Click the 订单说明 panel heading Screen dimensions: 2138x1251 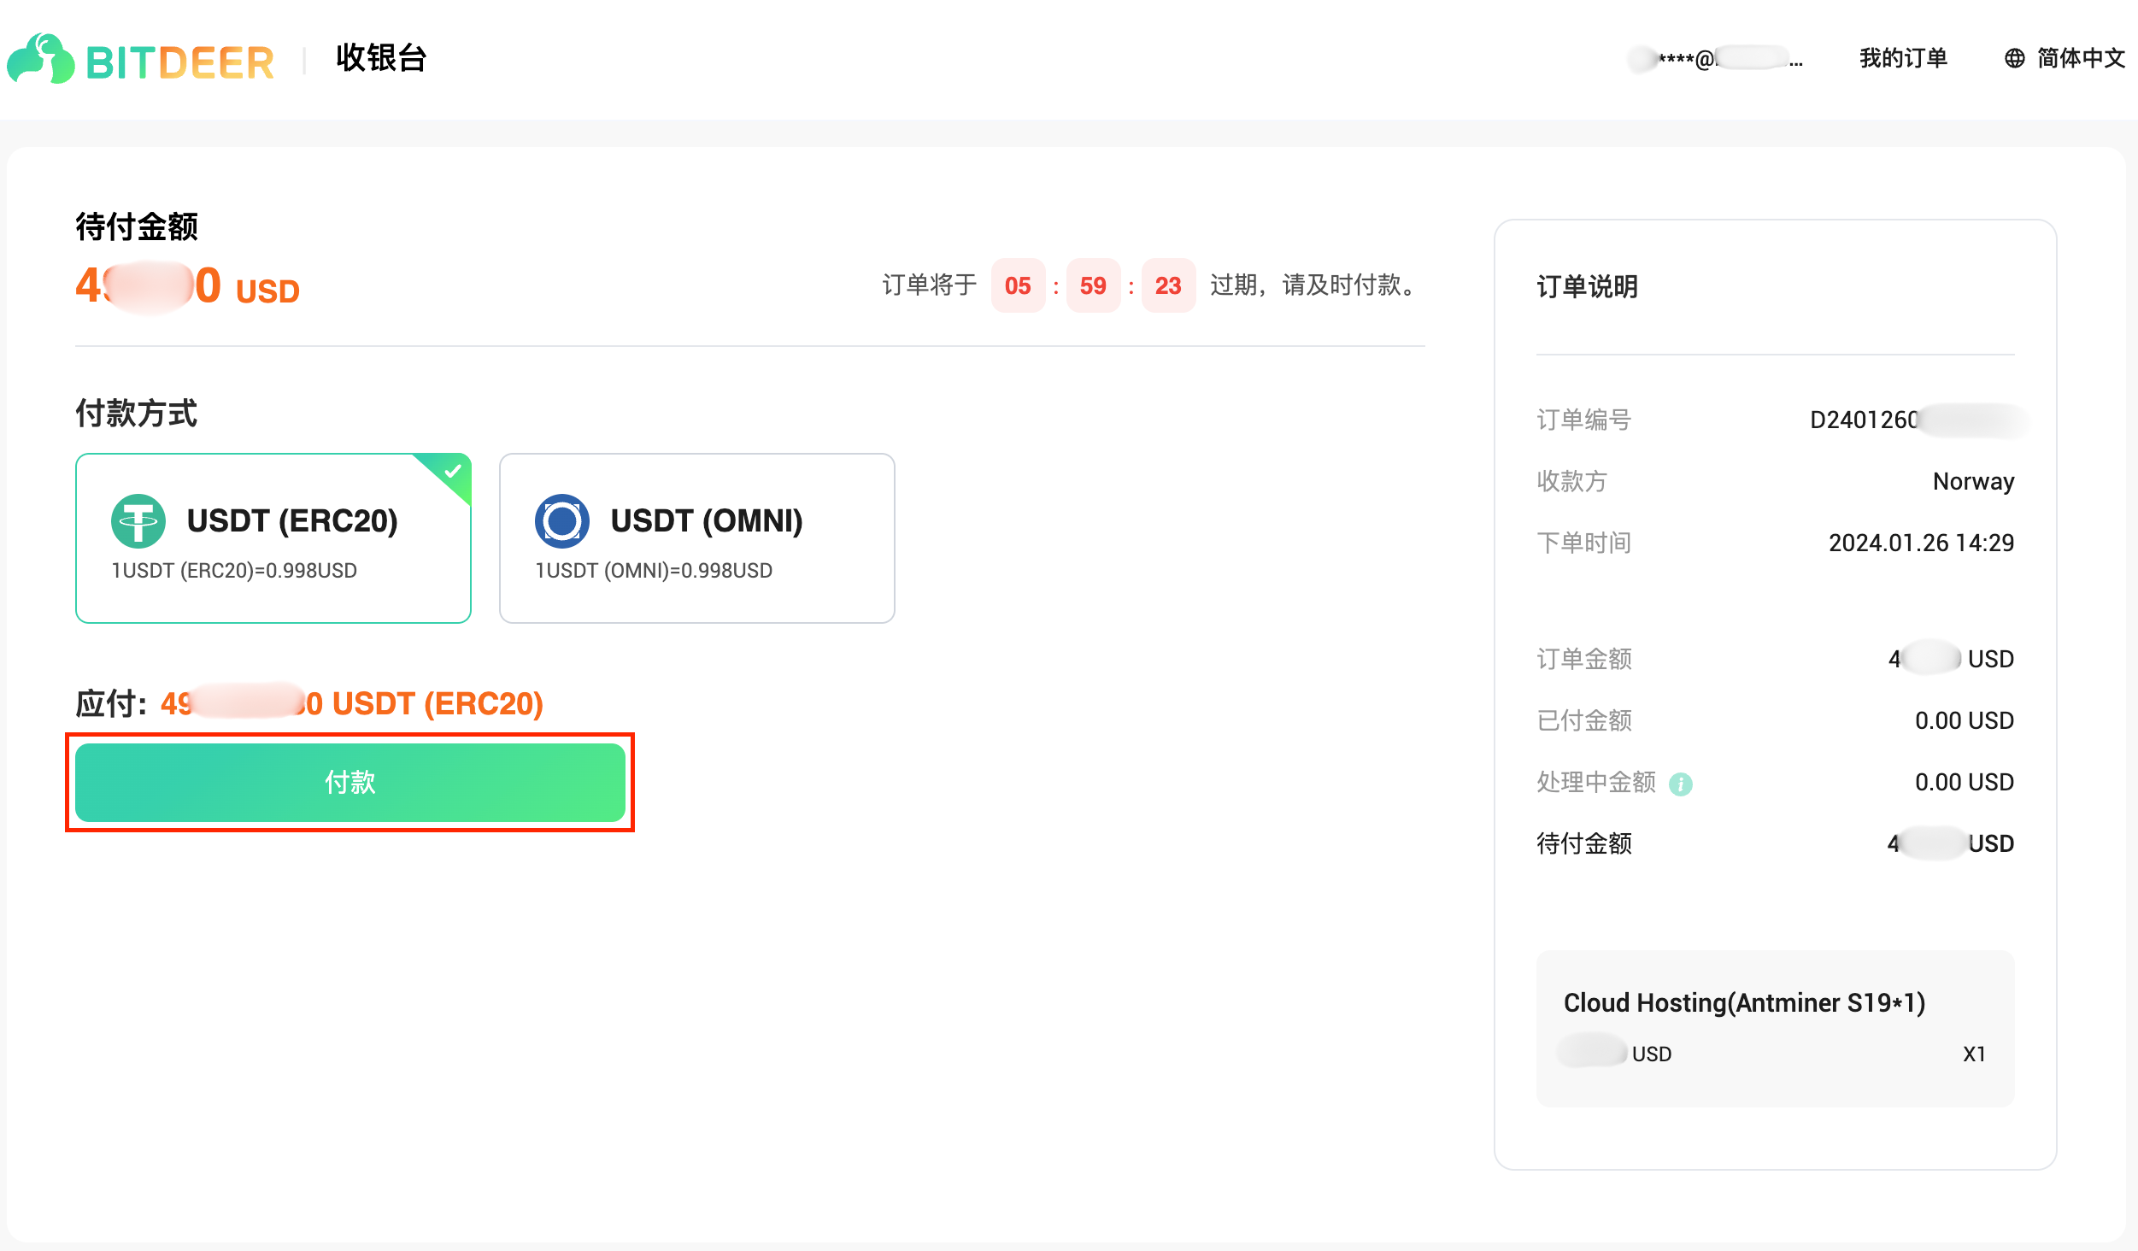pyautogui.click(x=1587, y=286)
